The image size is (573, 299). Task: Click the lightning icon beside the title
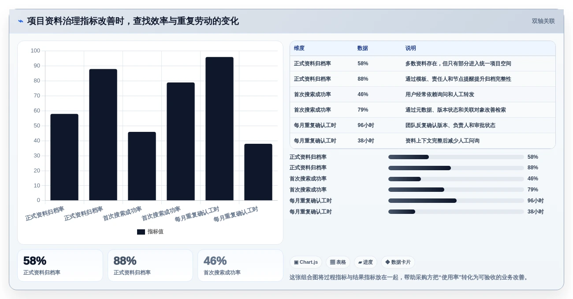coord(21,21)
